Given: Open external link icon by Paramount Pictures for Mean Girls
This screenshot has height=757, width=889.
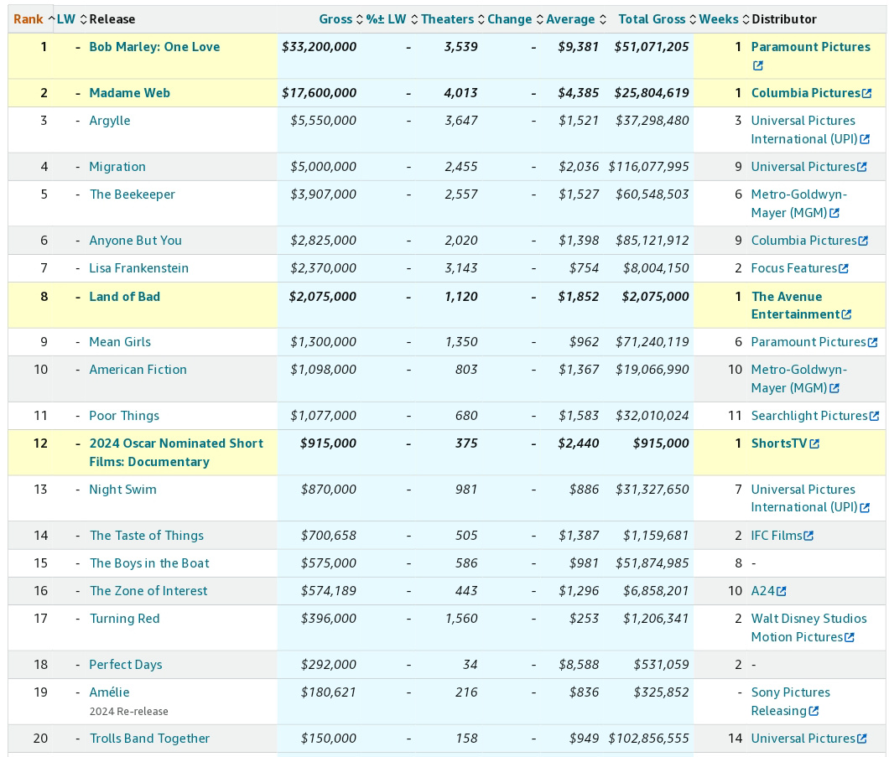Looking at the screenshot, I should click(872, 342).
